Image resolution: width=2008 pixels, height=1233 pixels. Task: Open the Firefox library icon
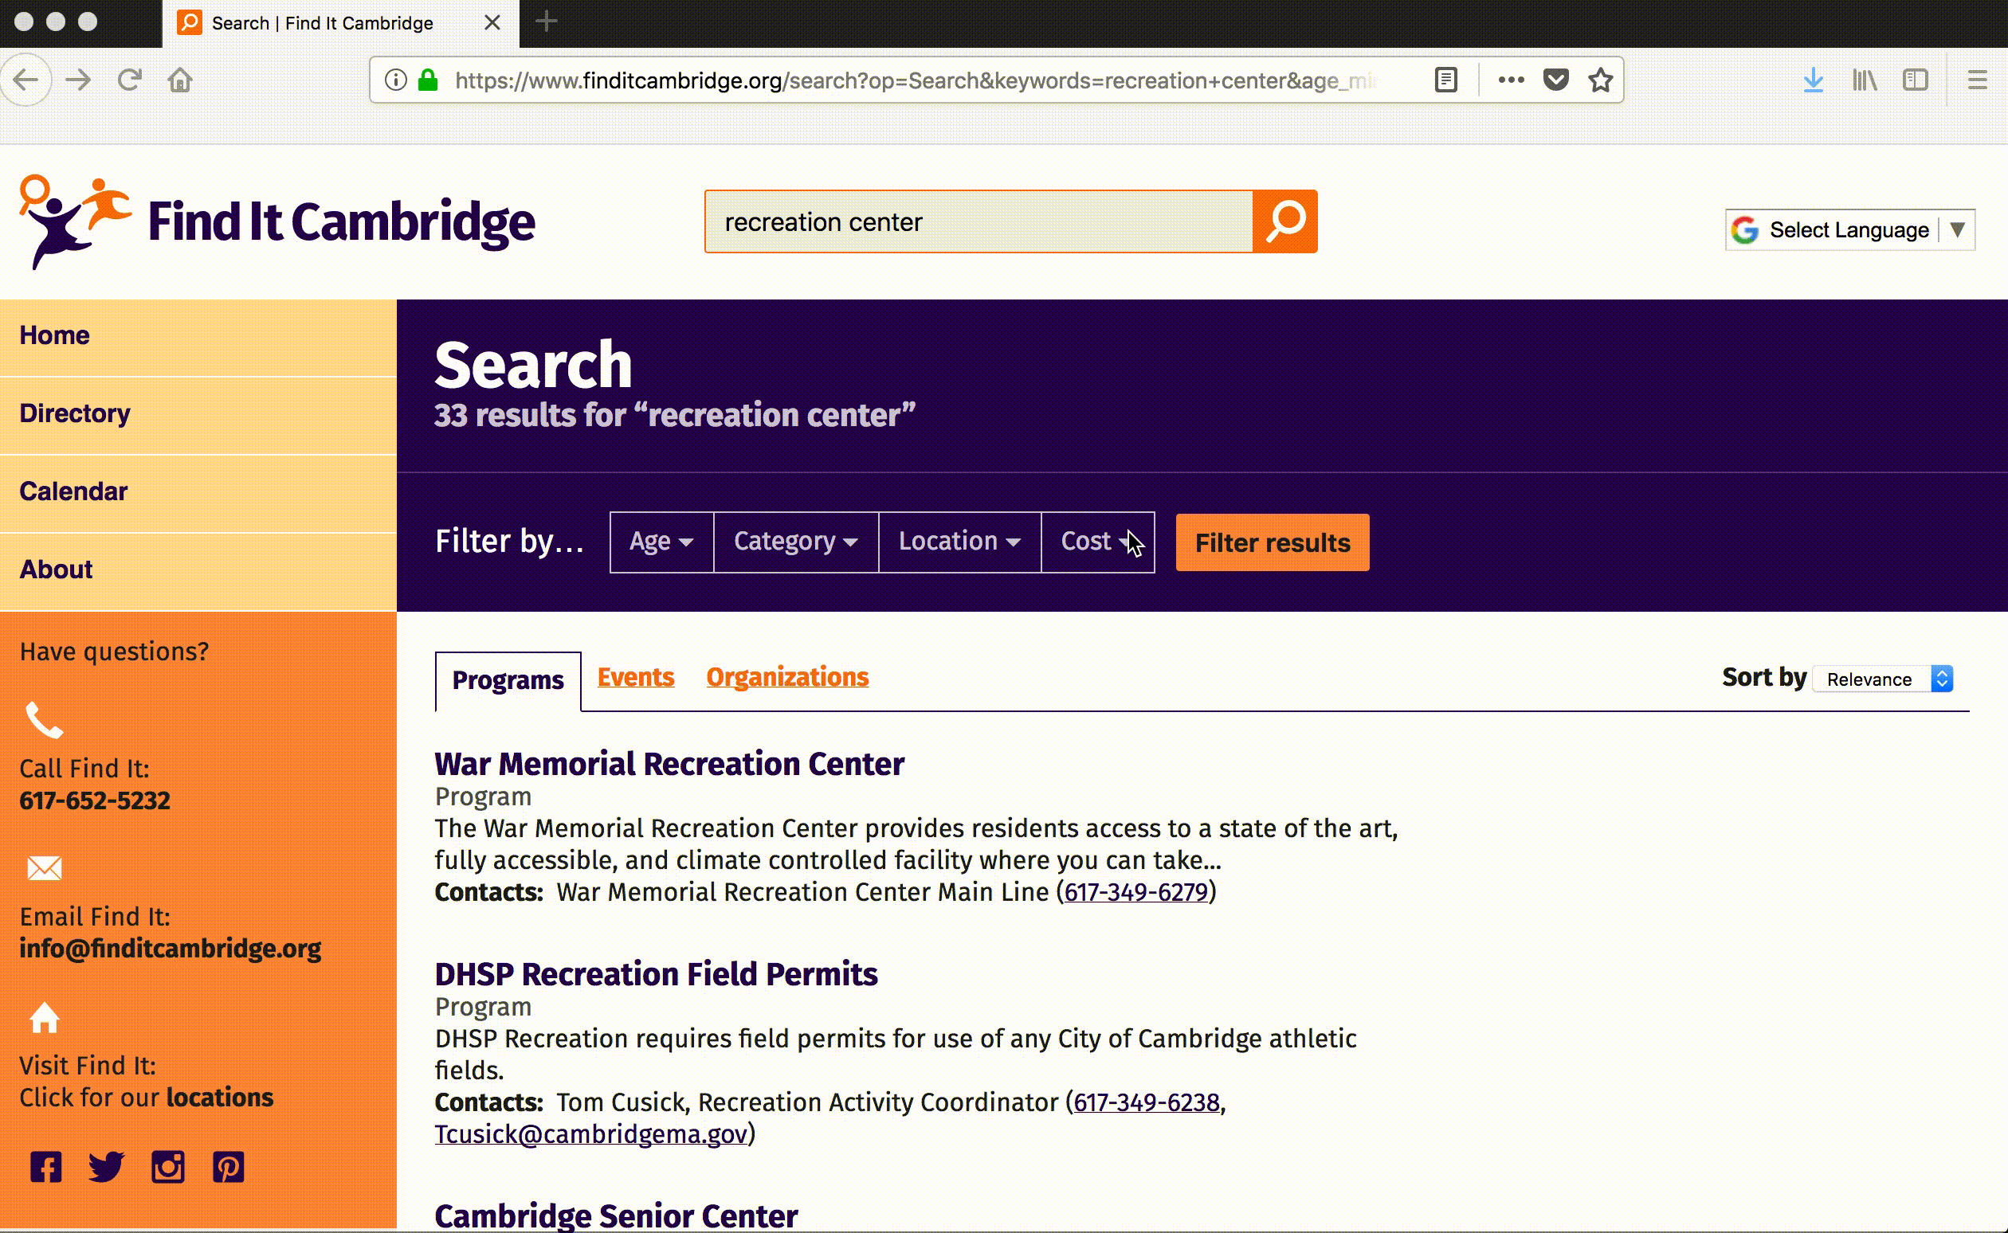[x=1865, y=80]
